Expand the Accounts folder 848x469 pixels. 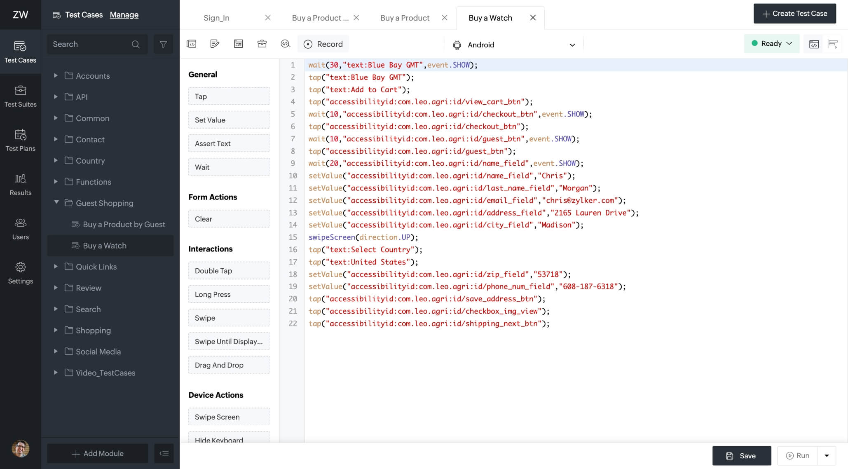point(56,75)
